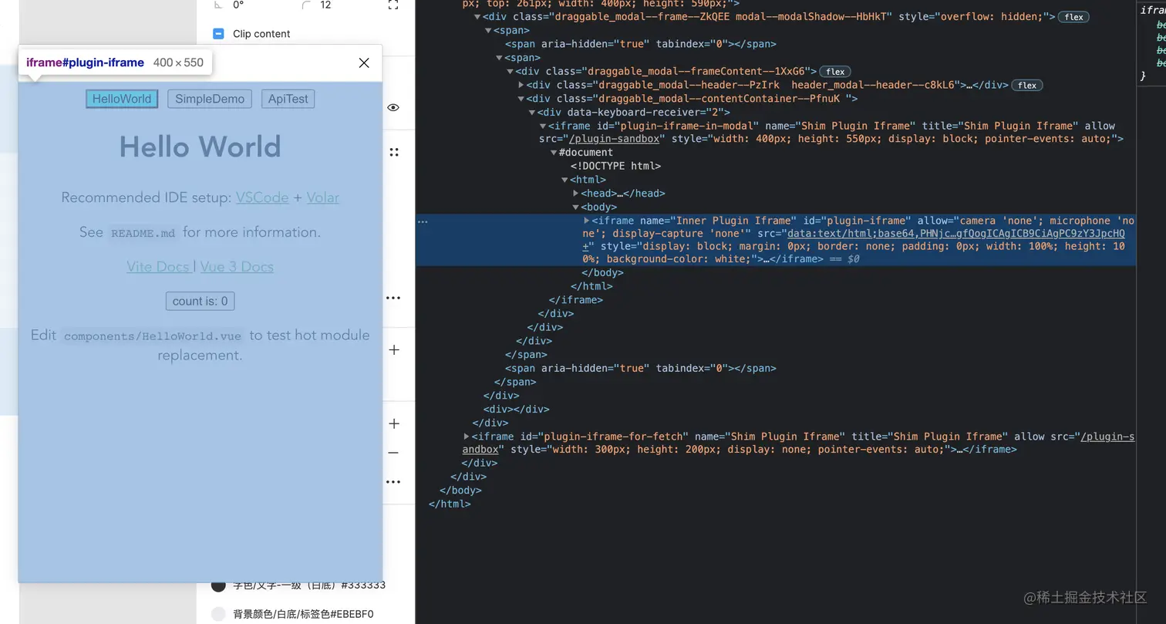The width and height of the screenshot is (1166, 624).
Task: Expand the head element node
Action: [x=575, y=194]
